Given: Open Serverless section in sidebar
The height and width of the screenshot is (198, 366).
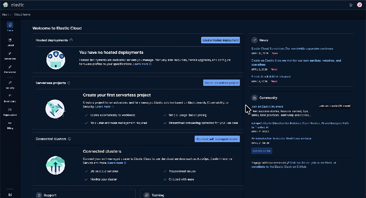Looking at the screenshot, I should tap(10, 56).
